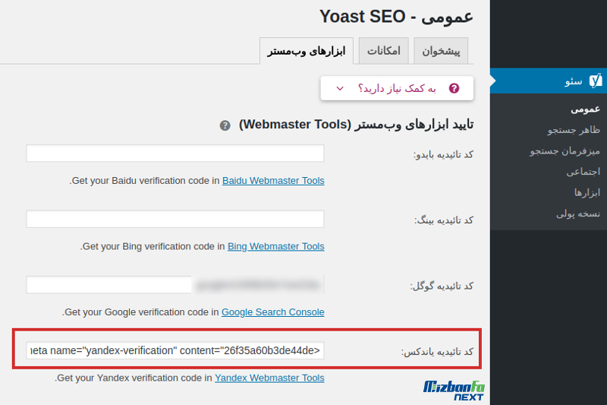Screen dimensions: 607x405
Task: Click the 'تایید ابزارهای وب‌مستر (Webmaster Tools)' heading
Action: click(356, 125)
